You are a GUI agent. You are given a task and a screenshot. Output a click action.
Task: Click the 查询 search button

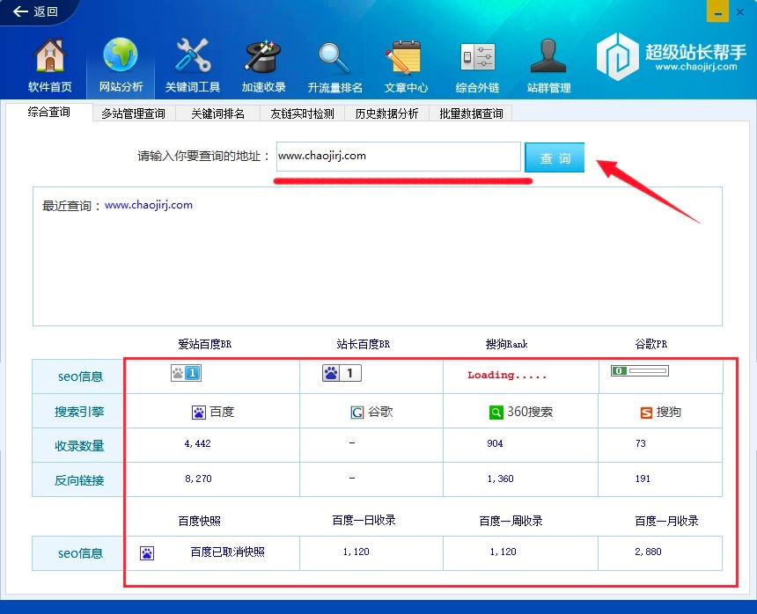pyautogui.click(x=555, y=158)
